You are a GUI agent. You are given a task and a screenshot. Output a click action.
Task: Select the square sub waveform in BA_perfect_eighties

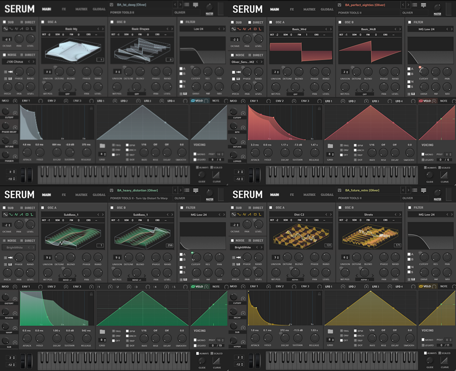coord(255,29)
